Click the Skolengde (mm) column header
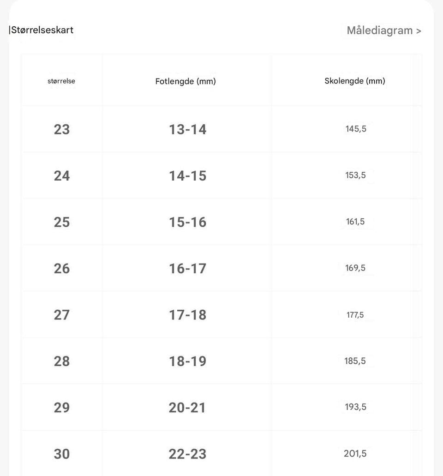 pyautogui.click(x=354, y=81)
